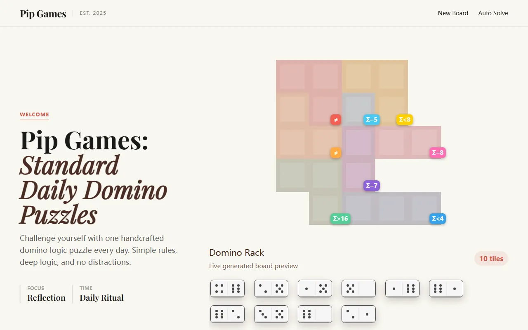This screenshot has height=330, width=528.
Task: Pick the 2-1 domino tile
Action: coord(358,314)
